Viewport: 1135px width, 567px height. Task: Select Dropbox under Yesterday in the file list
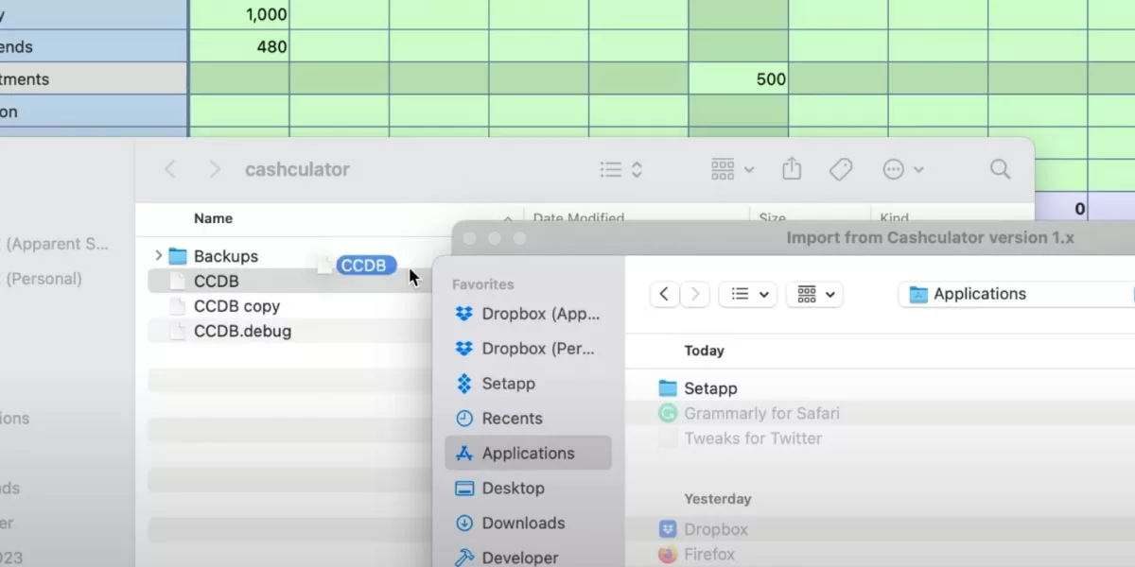704,529
